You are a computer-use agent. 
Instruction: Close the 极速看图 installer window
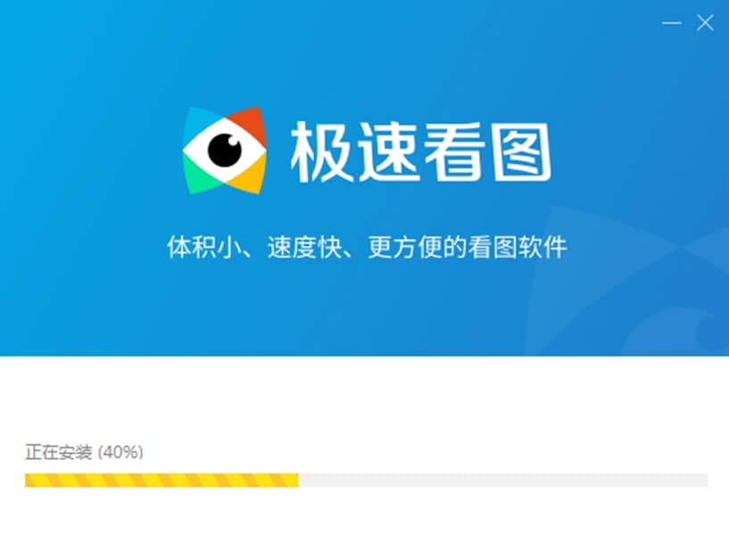[705, 22]
